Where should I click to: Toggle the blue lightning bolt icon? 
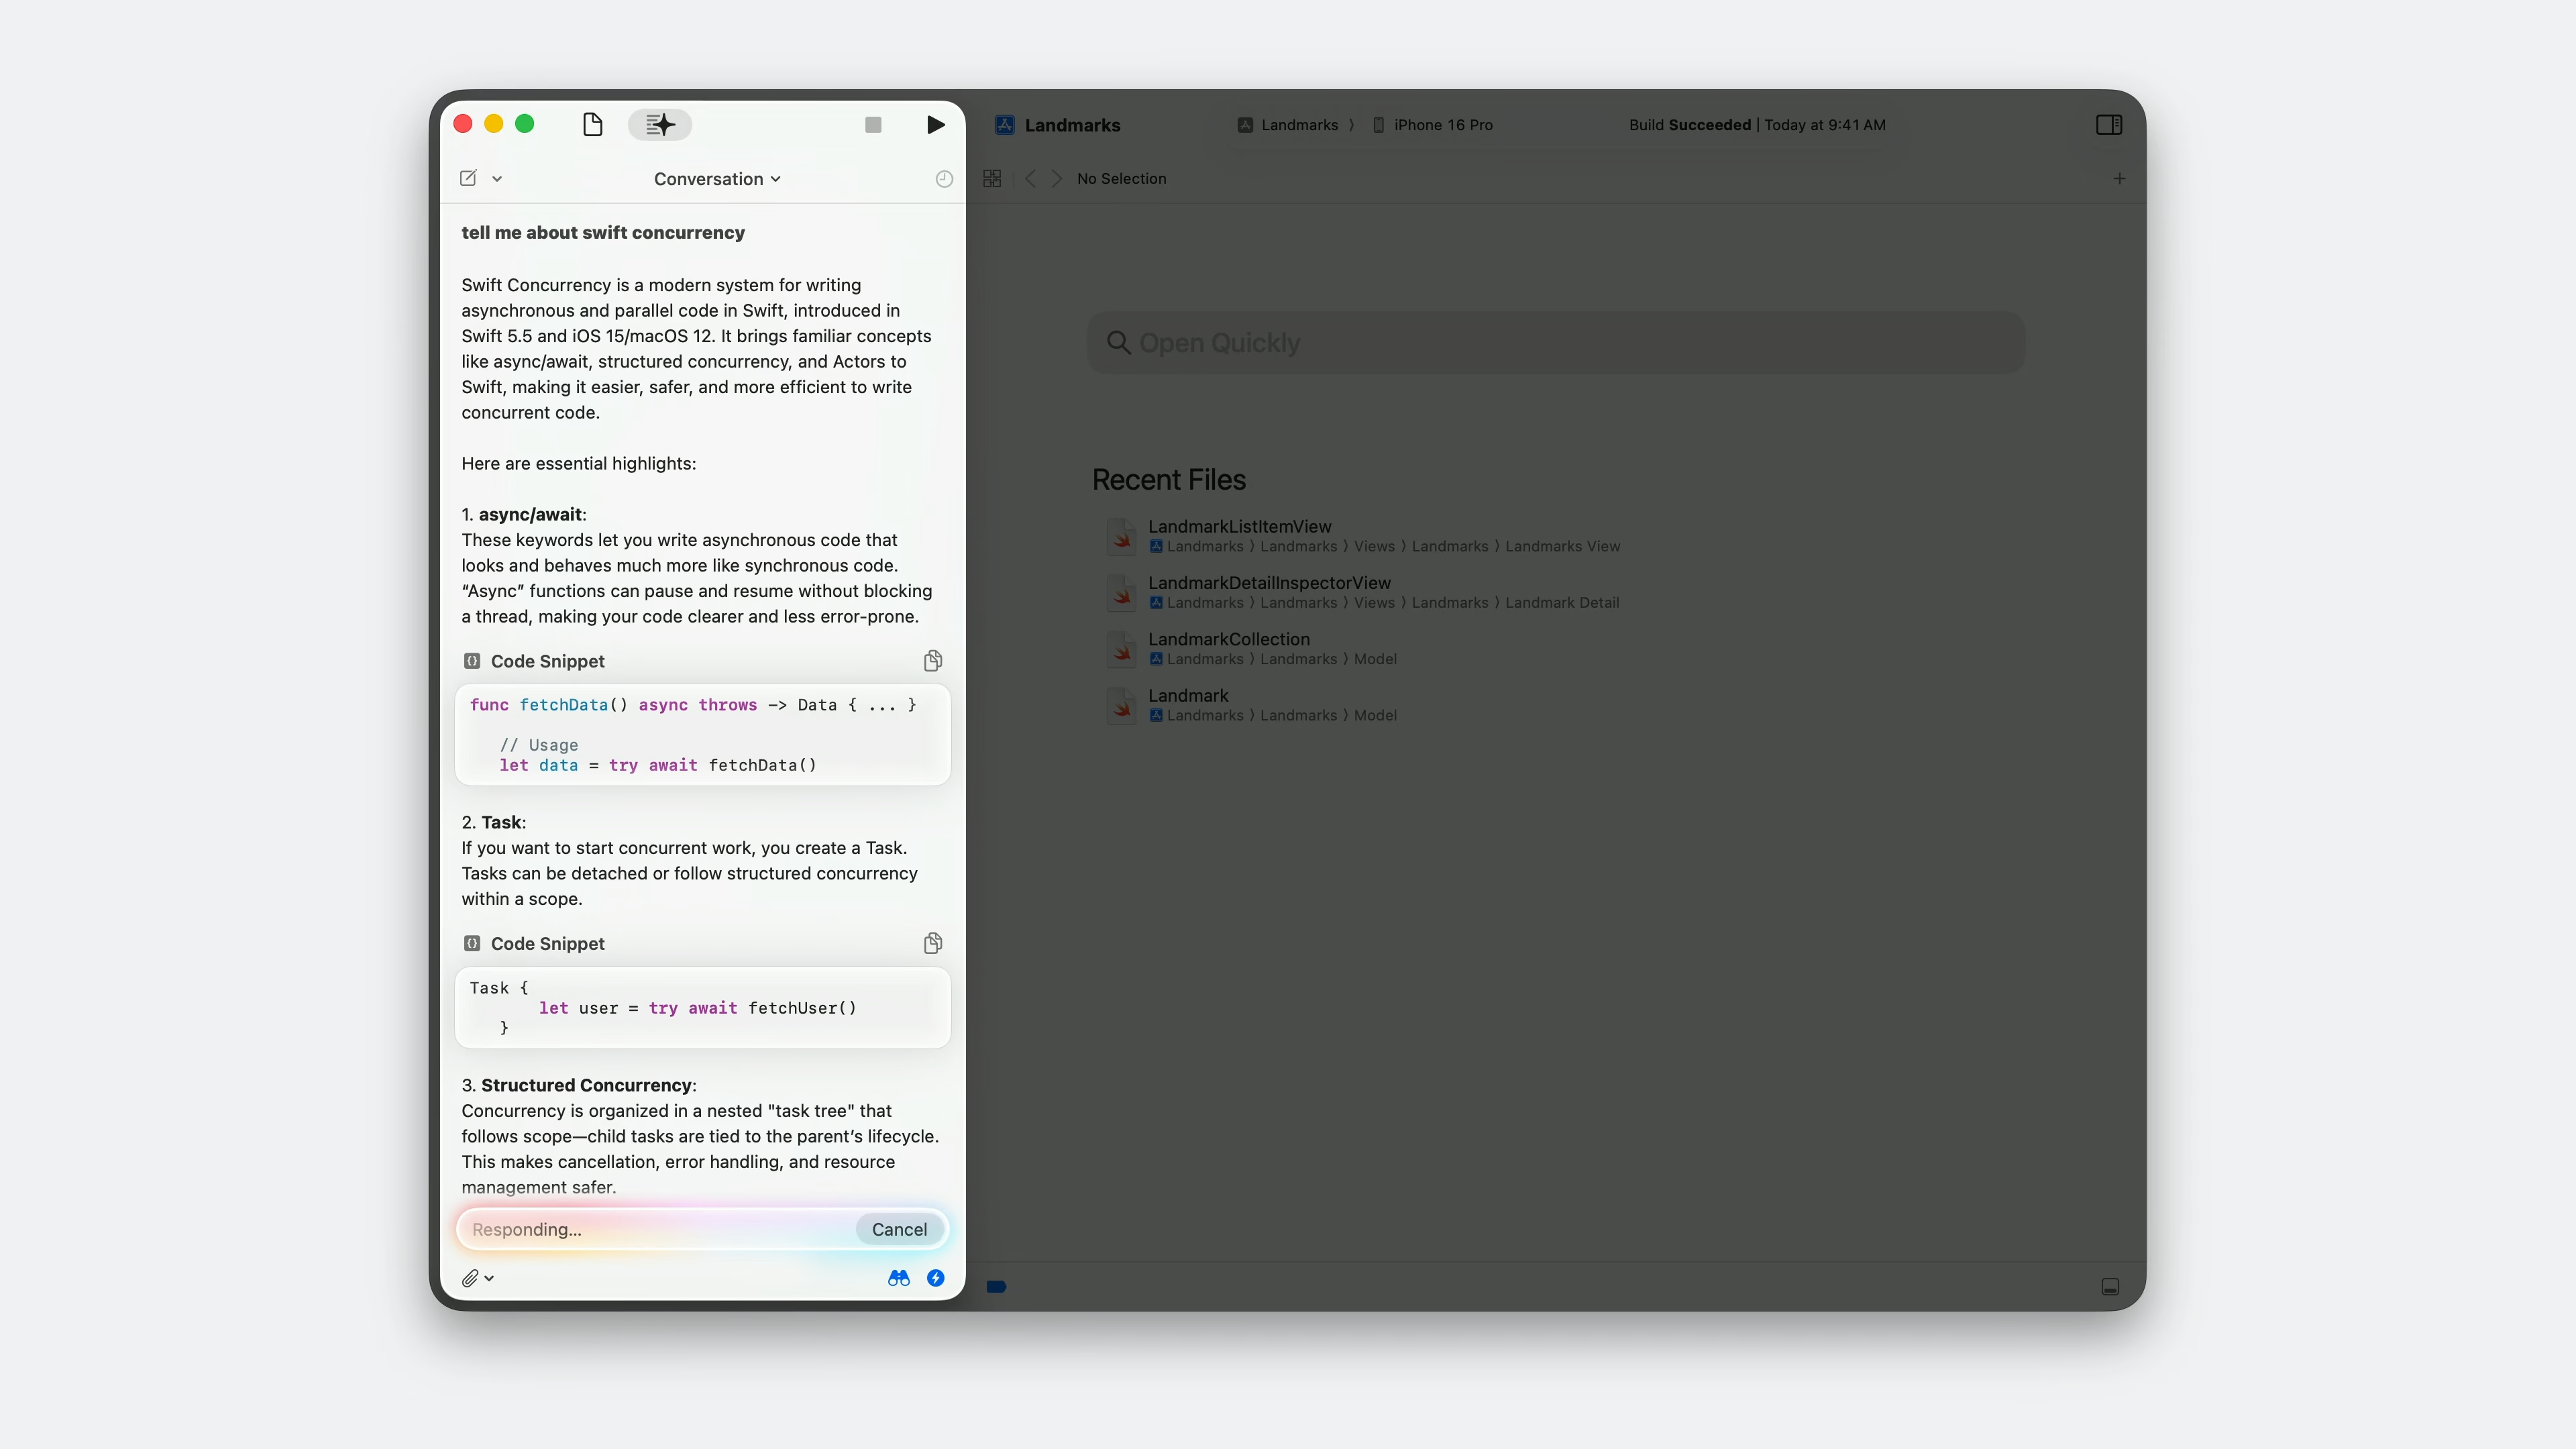click(935, 1278)
